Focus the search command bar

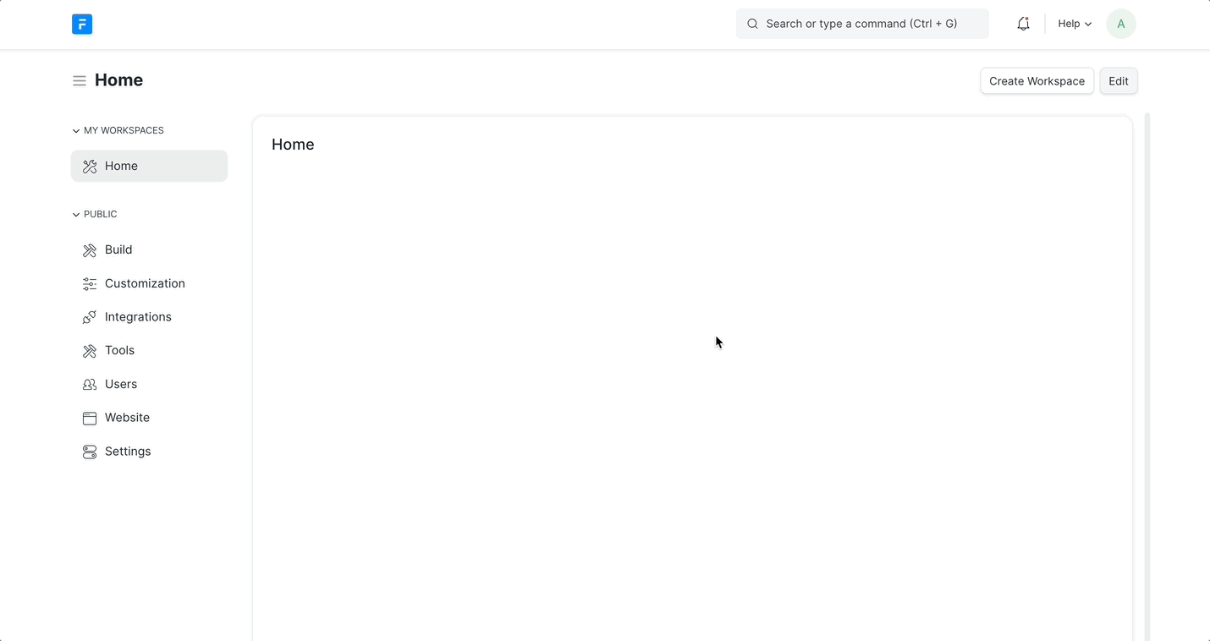pos(862,24)
